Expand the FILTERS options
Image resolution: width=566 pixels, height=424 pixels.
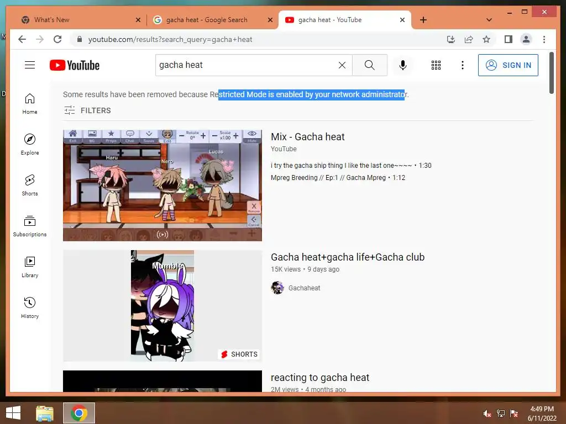[x=87, y=110]
